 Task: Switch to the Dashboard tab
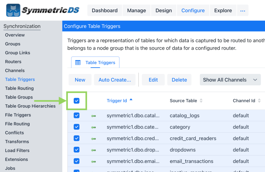(x=105, y=10)
